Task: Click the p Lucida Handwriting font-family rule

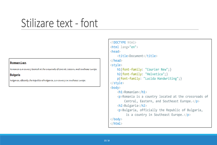Action: [149, 78]
